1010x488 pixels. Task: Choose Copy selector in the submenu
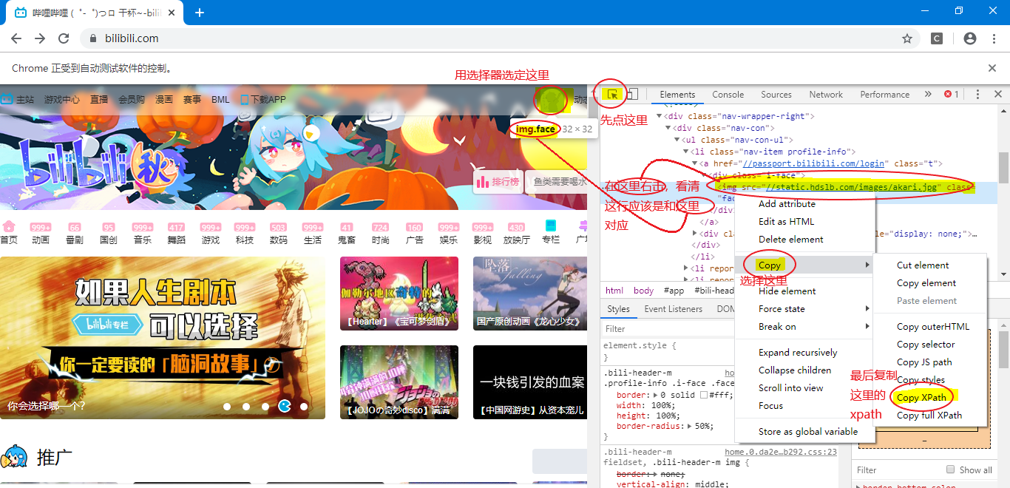click(x=926, y=345)
